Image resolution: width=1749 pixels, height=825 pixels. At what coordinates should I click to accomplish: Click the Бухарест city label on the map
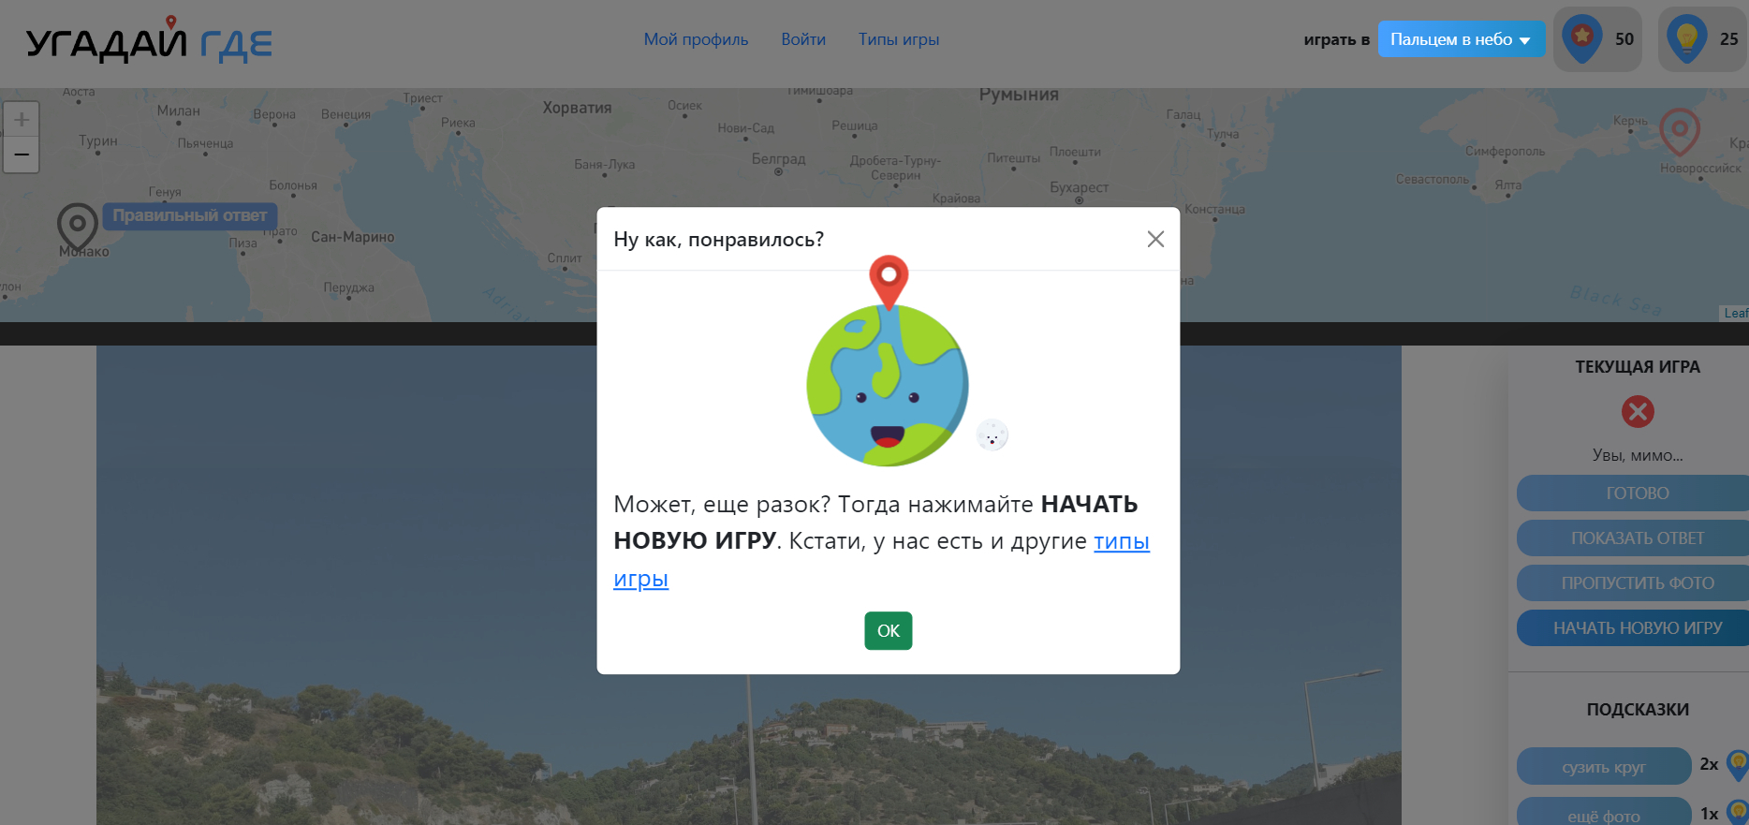(x=1079, y=187)
